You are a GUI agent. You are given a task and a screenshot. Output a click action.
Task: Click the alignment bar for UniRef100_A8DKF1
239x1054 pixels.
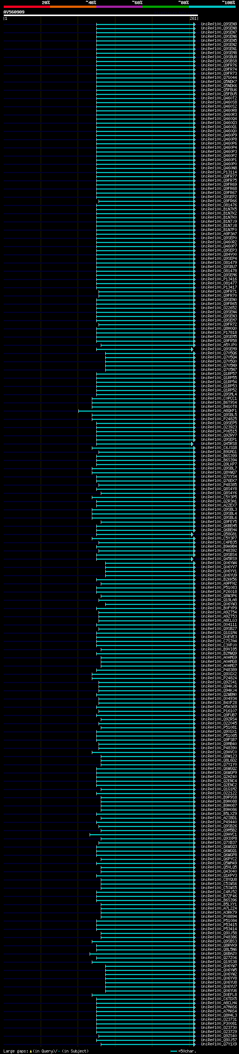[137, 411]
